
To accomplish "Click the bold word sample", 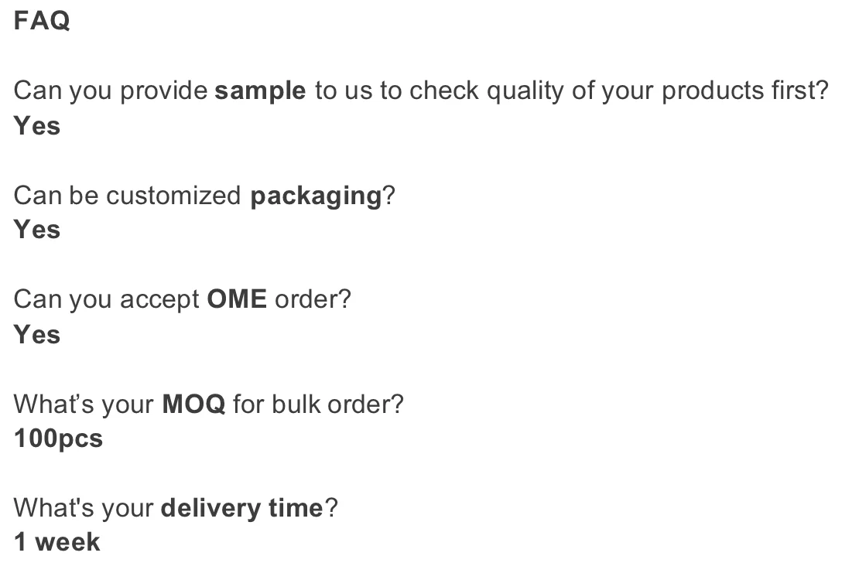I will pyautogui.click(x=260, y=91).
